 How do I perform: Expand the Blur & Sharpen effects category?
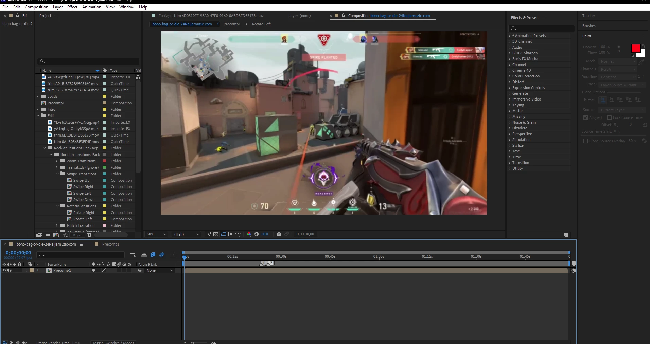[x=510, y=53]
